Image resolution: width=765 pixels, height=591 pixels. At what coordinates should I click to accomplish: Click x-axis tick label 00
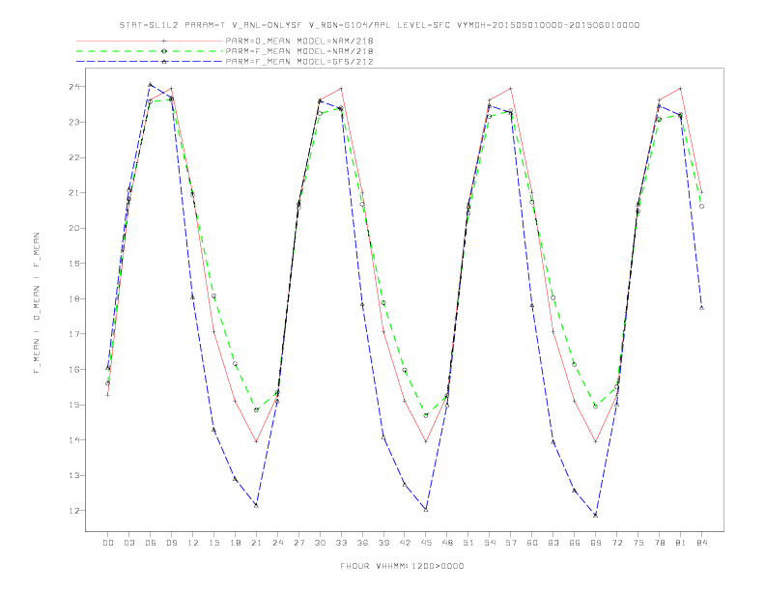pyautogui.click(x=108, y=543)
